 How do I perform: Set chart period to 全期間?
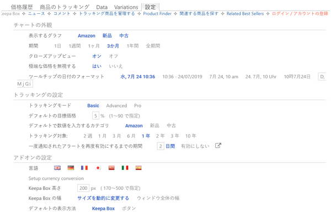153,46
